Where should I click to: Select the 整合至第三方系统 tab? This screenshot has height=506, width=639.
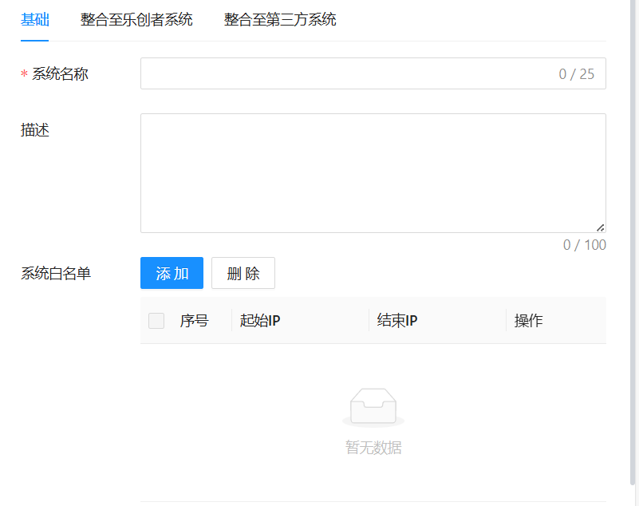(x=280, y=20)
